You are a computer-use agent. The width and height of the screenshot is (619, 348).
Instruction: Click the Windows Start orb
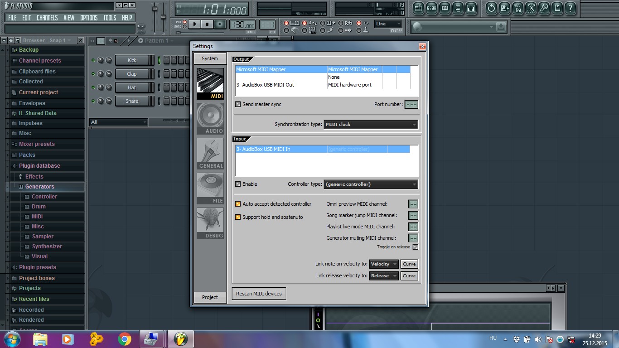click(x=11, y=339)
